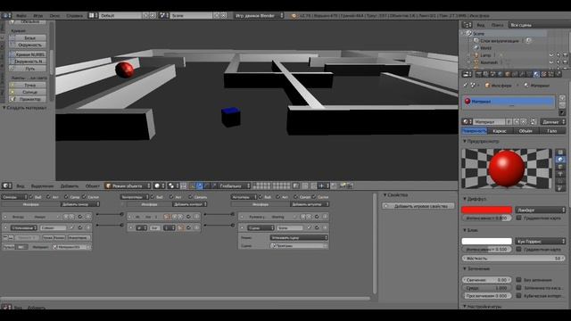
Task: Click Безье curve button
Action: click(x=28, y=37)
